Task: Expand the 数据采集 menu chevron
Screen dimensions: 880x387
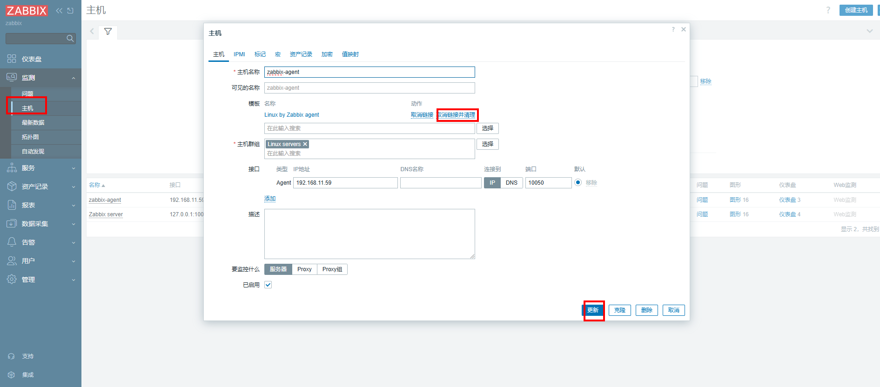Action: [74, 224]
